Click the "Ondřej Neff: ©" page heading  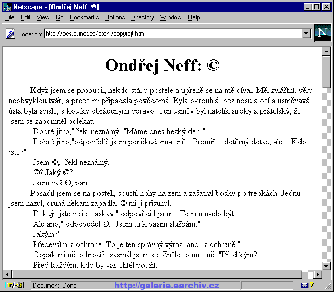pos(162,65)
